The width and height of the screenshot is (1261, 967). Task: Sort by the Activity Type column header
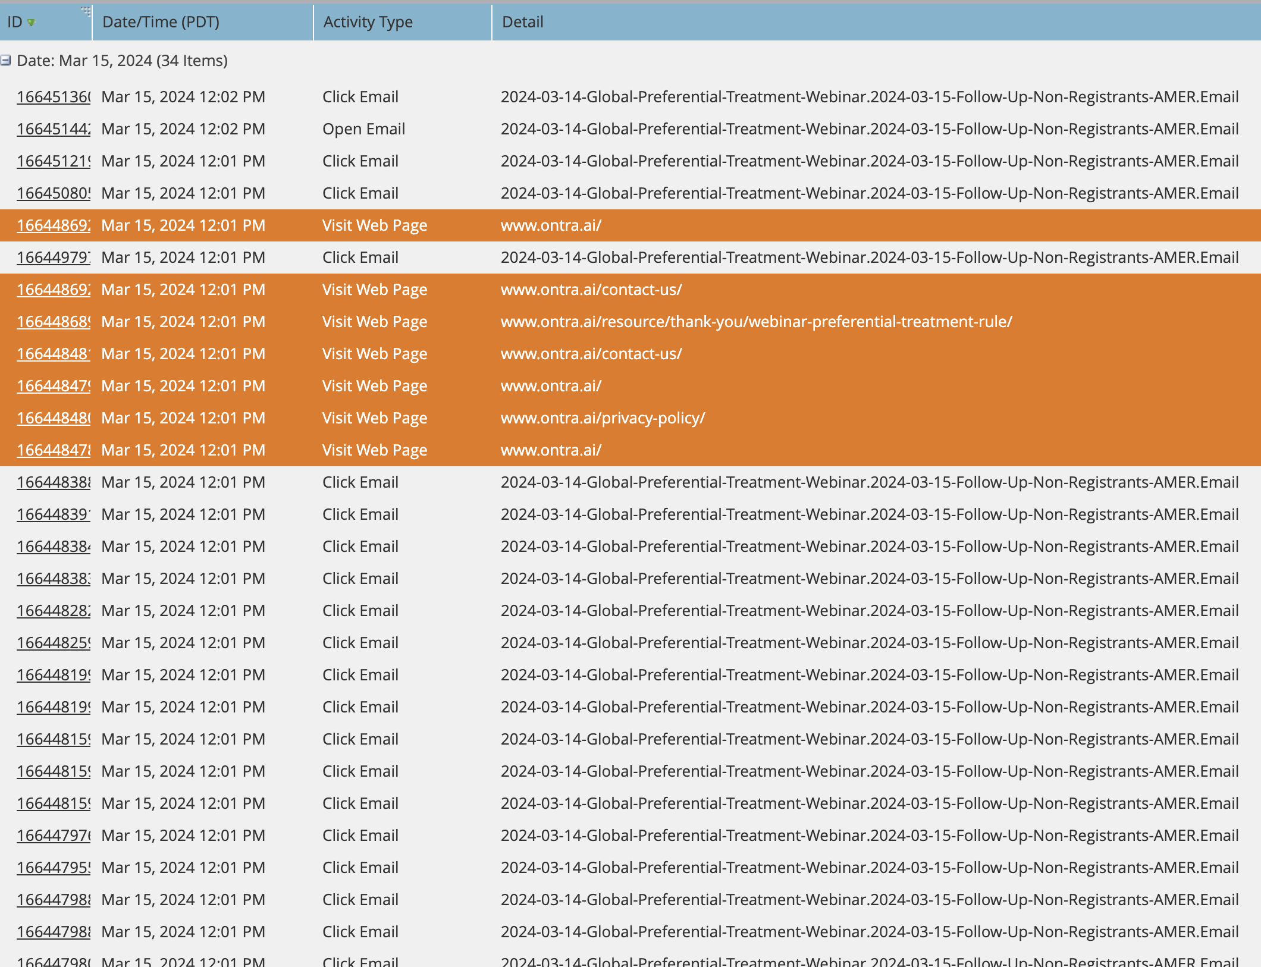(x=368, y=22)
